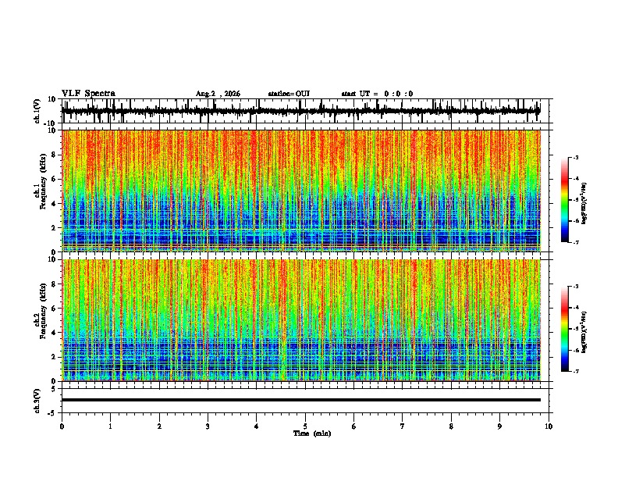Click the "10" tick on Time axis
The height and width of the screenshot is (478, 618).
[x=549, y=426]
